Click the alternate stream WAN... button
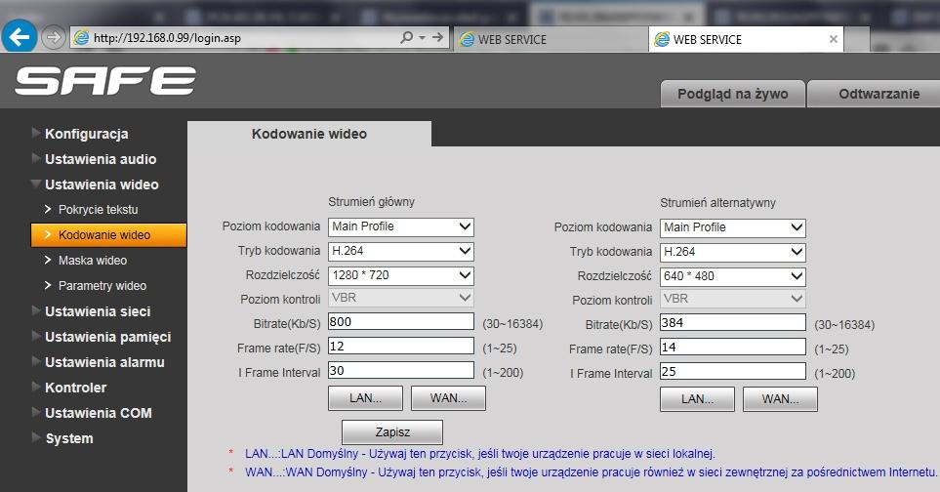Viewport: 940px width, 492px height. 780,399
